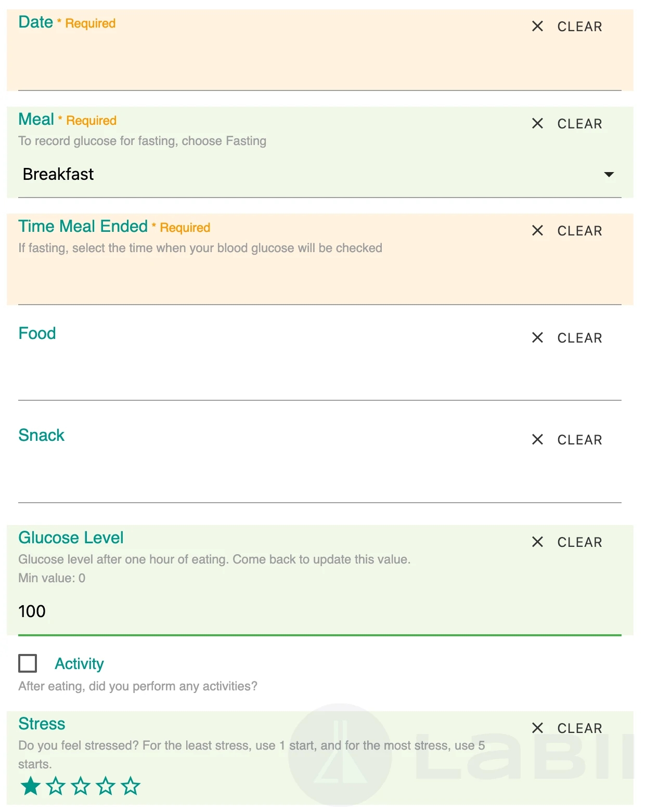Viewport: 646px width, 812px height.
Task: Click the X icon for Glucose Level
Action: point(537,542)
